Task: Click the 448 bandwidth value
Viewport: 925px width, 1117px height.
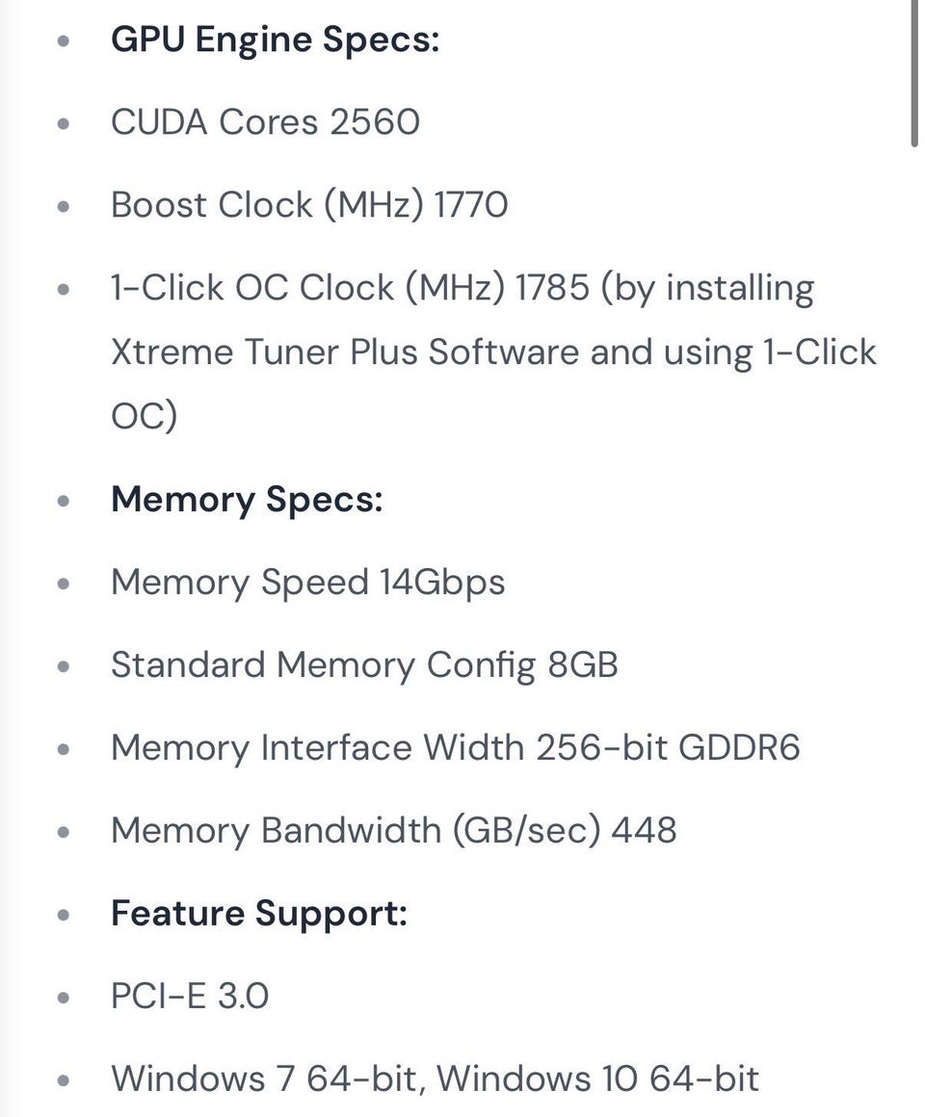Action: coord(644,830)
